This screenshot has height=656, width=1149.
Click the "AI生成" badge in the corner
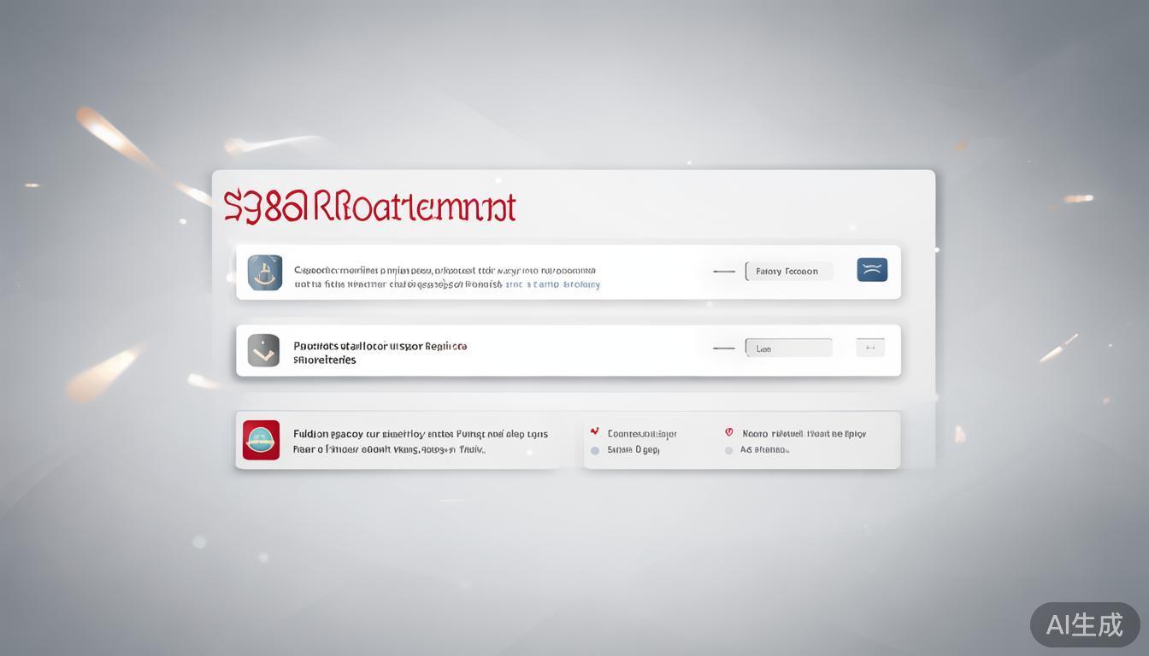1084,624
